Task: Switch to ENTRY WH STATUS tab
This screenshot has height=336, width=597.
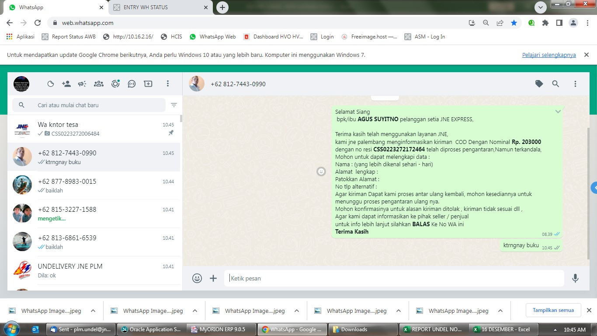Action: (x=160, y=7)
